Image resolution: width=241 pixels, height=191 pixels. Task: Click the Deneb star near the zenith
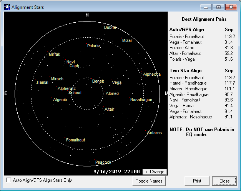(98, 81)
